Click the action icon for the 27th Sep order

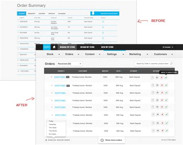point(103,22)
